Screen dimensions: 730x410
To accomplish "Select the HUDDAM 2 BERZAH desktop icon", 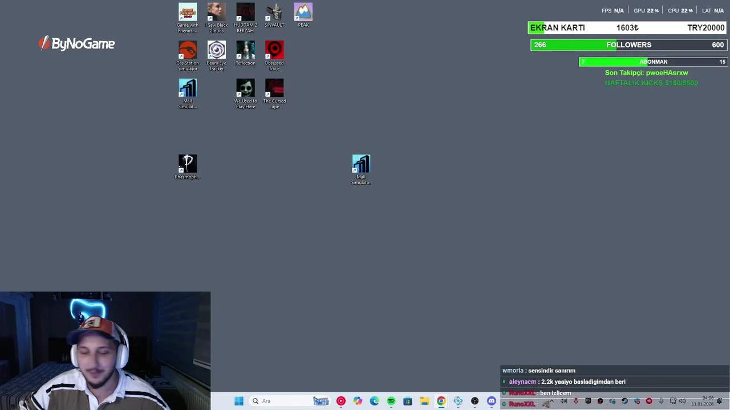I will [245, 18].
